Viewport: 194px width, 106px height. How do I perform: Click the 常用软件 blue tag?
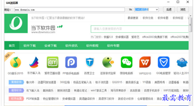point(16,82)
